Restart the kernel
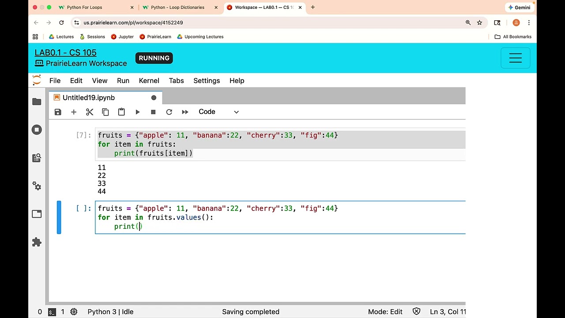 pyautogui.click(x=169, y=112)
